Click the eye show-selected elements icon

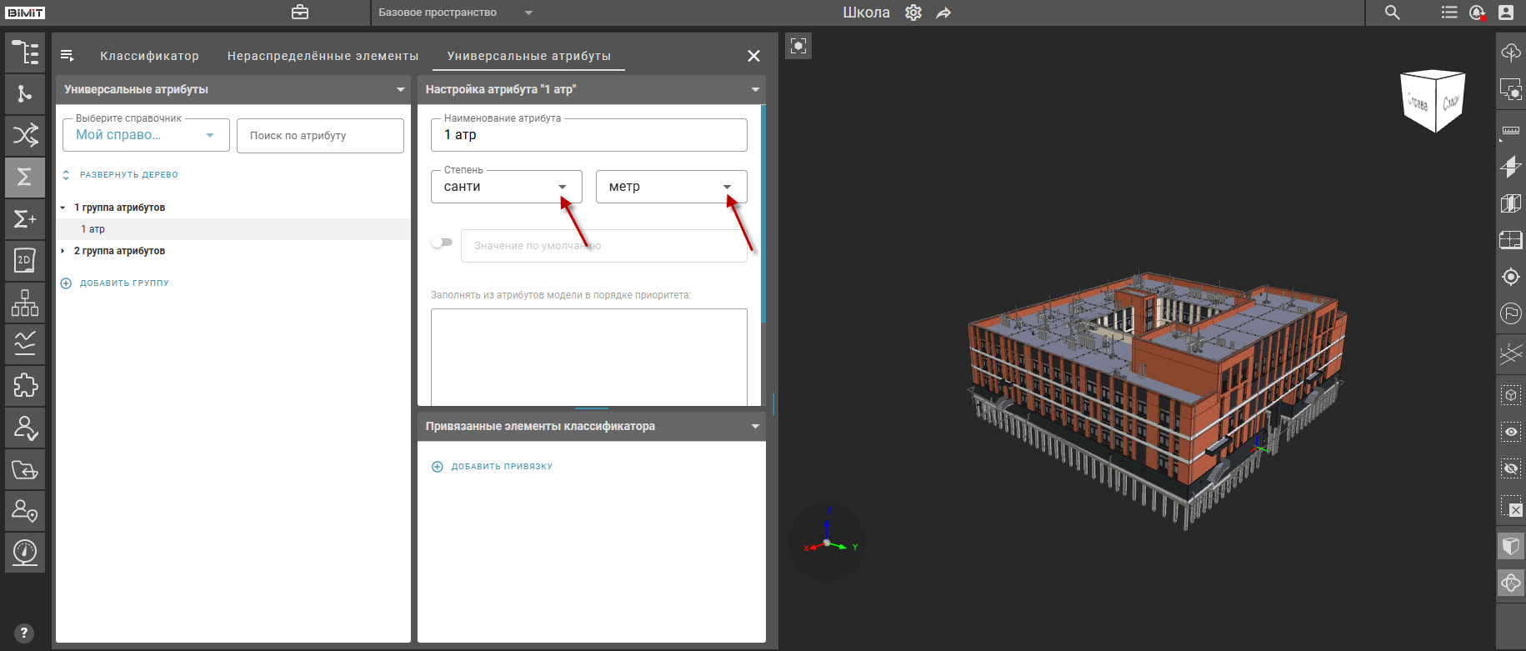click(x=1510, y=432)
